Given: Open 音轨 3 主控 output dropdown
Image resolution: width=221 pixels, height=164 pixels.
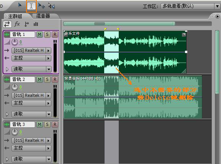Looking at the screenshot, I should [31, 148].
